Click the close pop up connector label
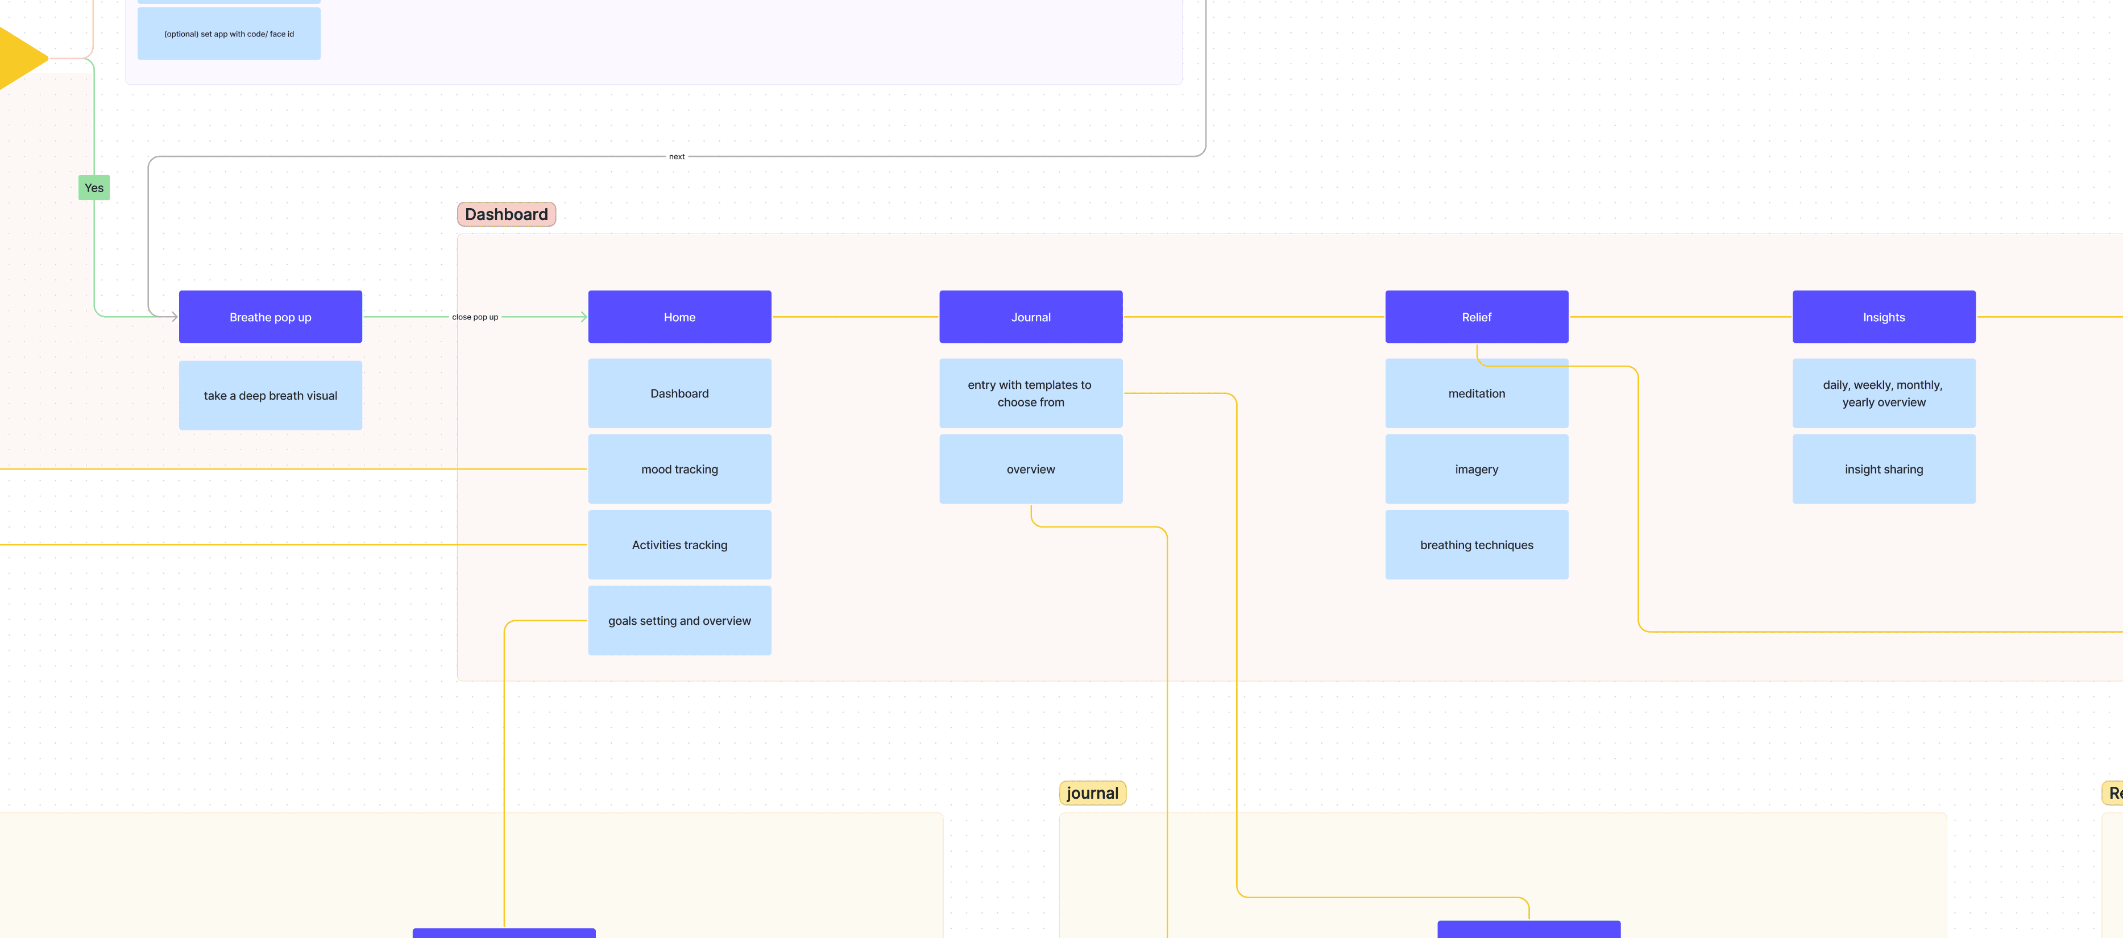2123x938 pixels. click(x=475, y=317)
